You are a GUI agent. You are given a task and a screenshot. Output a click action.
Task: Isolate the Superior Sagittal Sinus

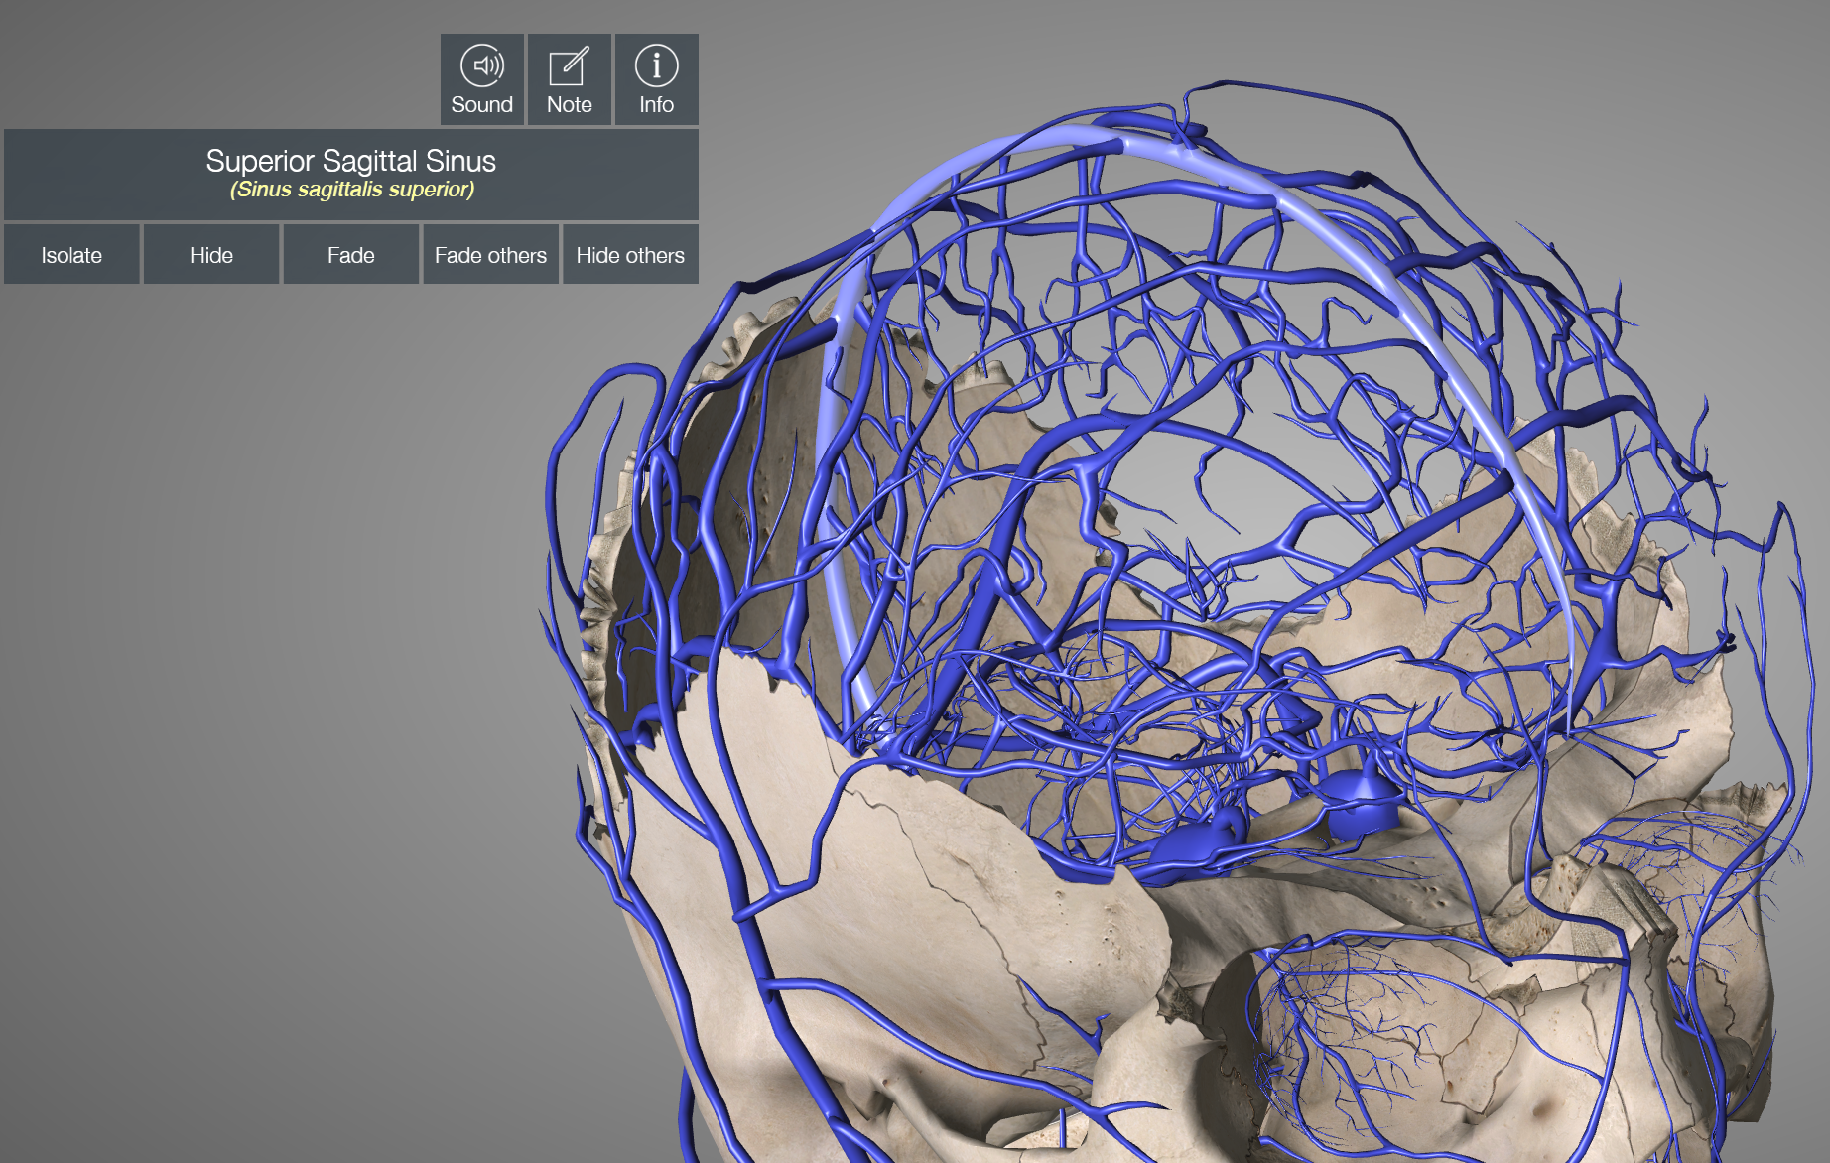click(71, 255)
